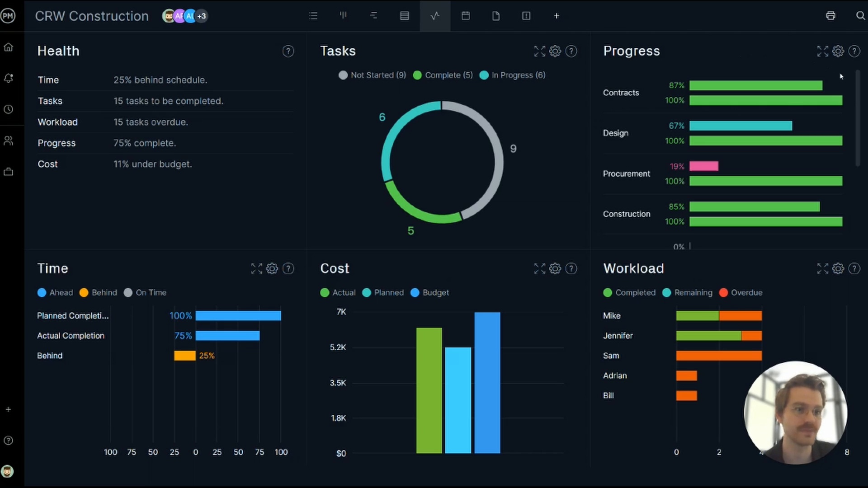
Task: Select '11% under budget.' cost text
Action: (x=153, y=164)
